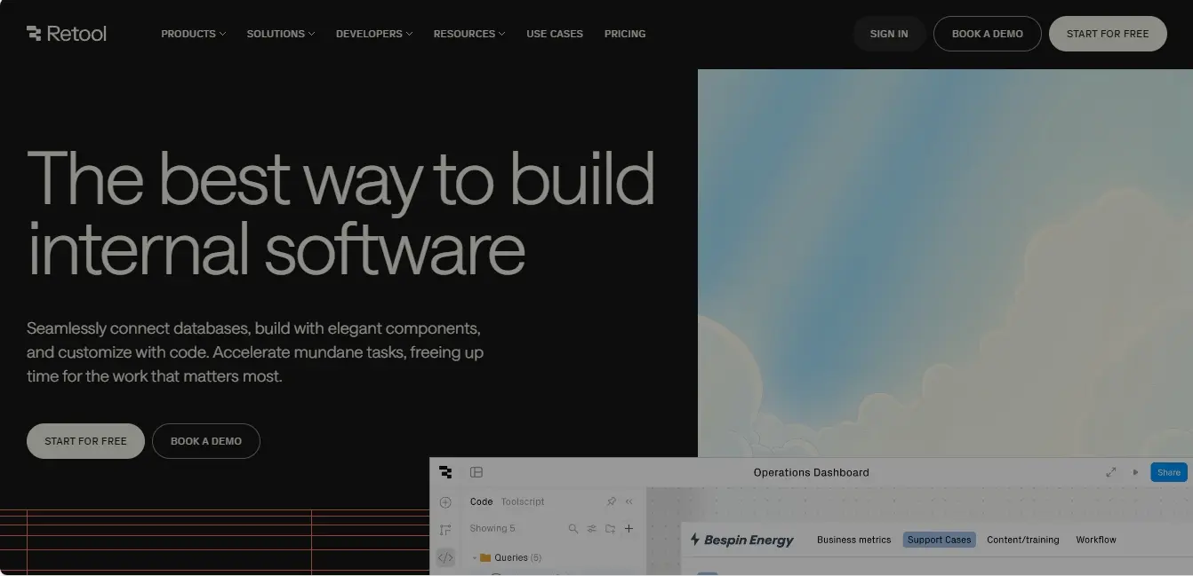This screenshot has height=576, width=1193.
Task: Open the Pricing page
Action: point(625,34)
